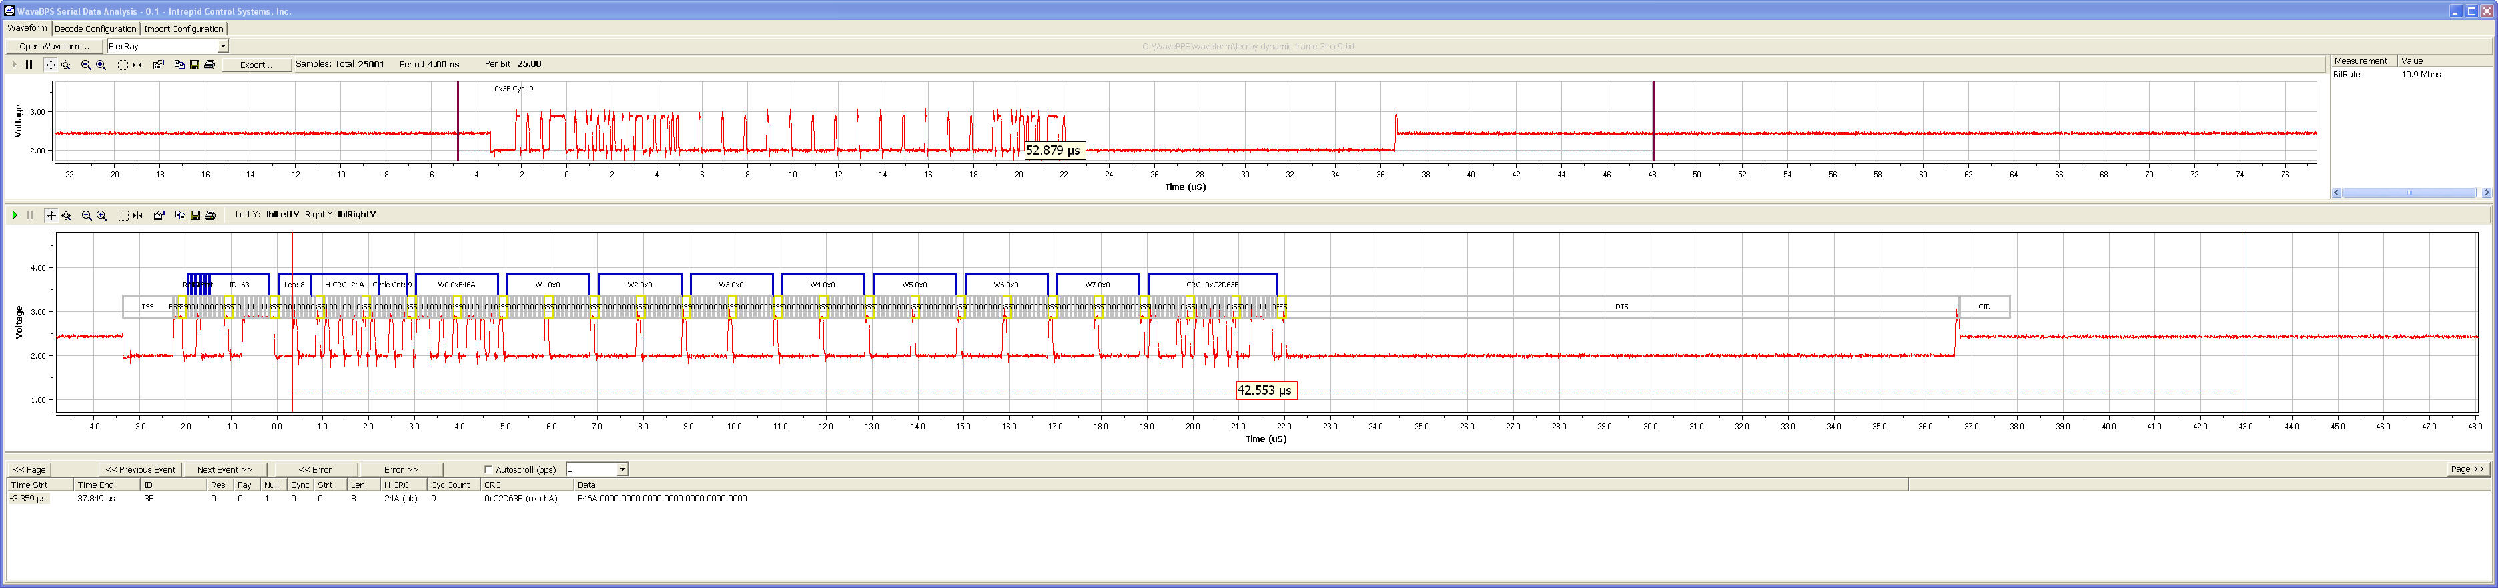Save the lower decode graph image

pos(195,215)
